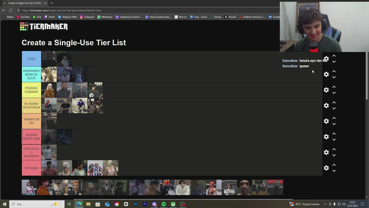Select red-haired character in BU ADAMI SEVİYORUM row
This screenshot has height=208, width=369.
point(49,106)
